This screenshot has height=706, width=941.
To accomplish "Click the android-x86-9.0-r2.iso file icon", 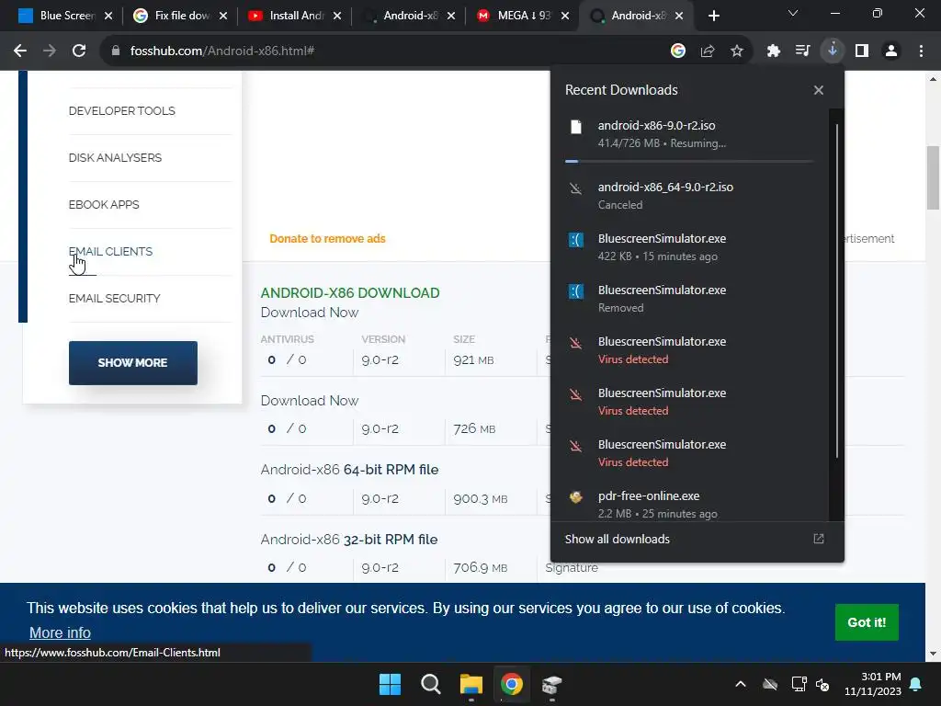I will 575,127.
